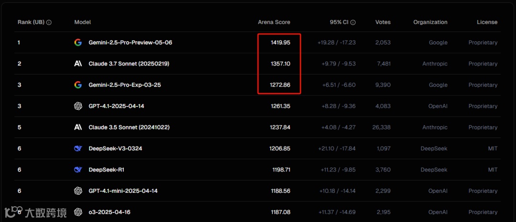Select the Arena Score 1272.86
The height and width of the screenshot is (222, 516).
click(x=280, y=85)
